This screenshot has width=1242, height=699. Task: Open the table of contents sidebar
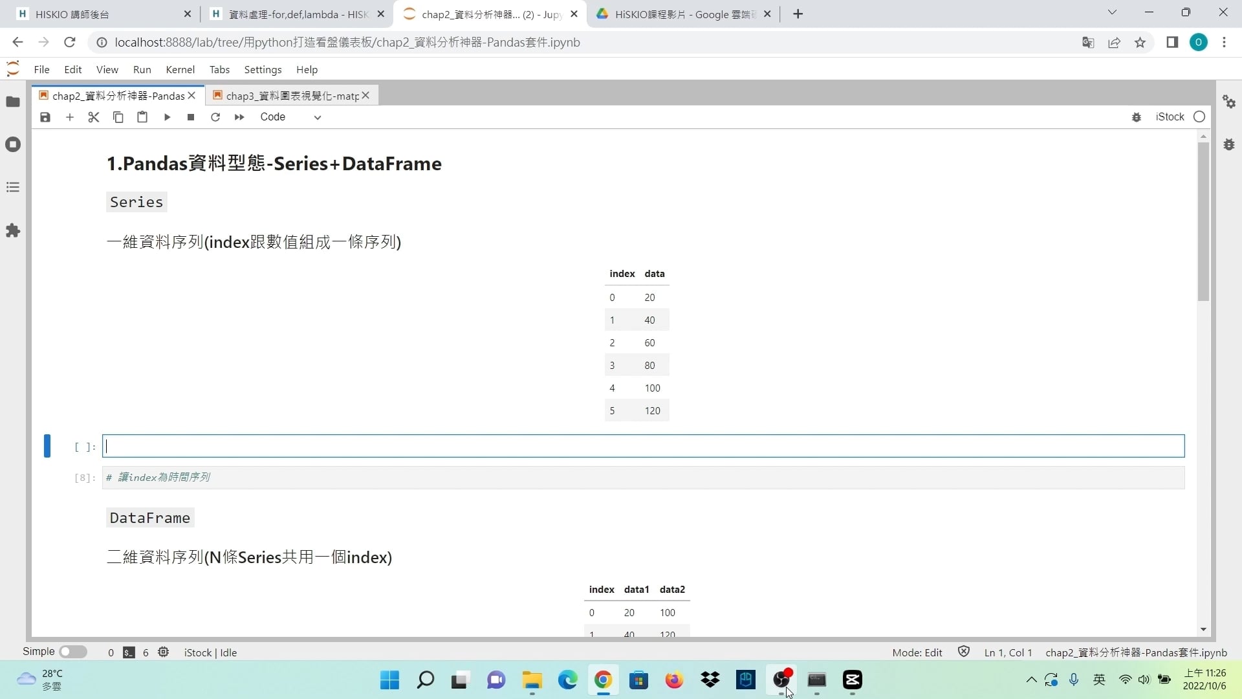13,188
